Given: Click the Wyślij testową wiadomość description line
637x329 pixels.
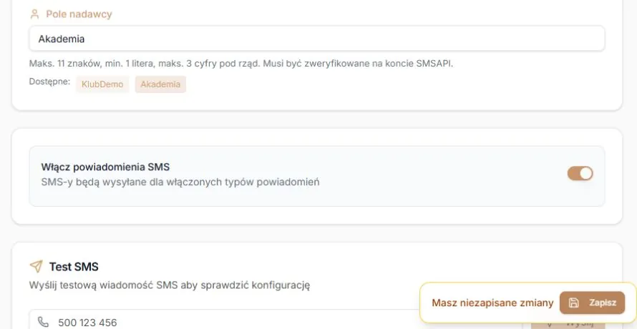Looking at the screenshot, I should coord(170,285).
